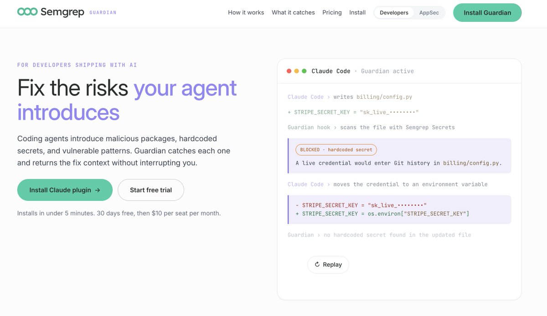Click the red dot in the terminal title bar
This screenshot has width=547, height=316.
tap(289, 71)
